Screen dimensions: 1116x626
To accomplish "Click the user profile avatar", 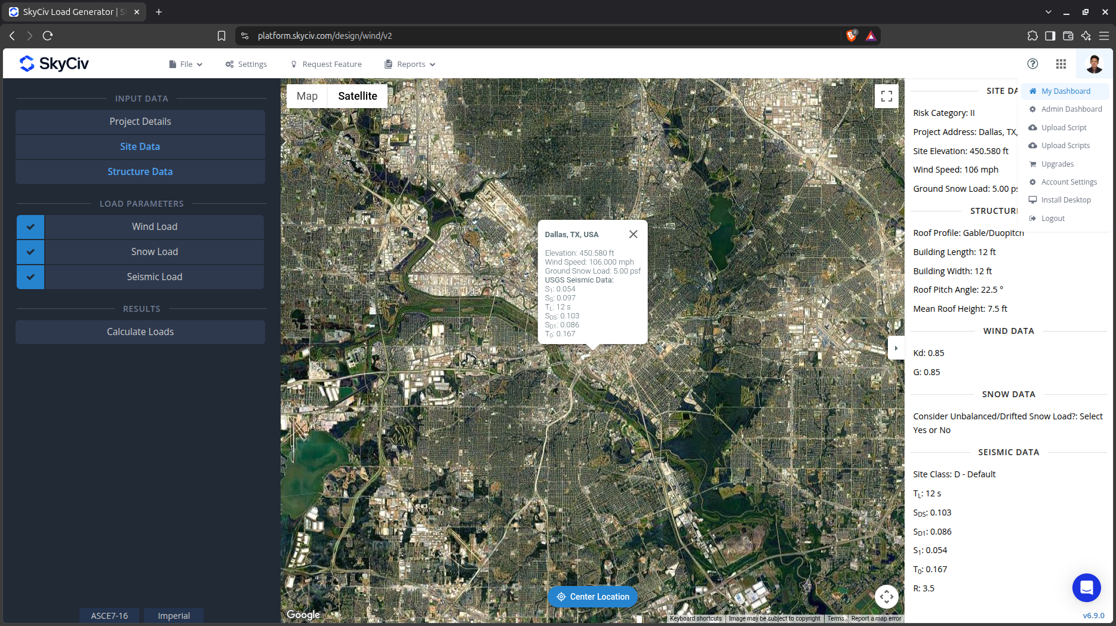I will [x=1094, y=64].
